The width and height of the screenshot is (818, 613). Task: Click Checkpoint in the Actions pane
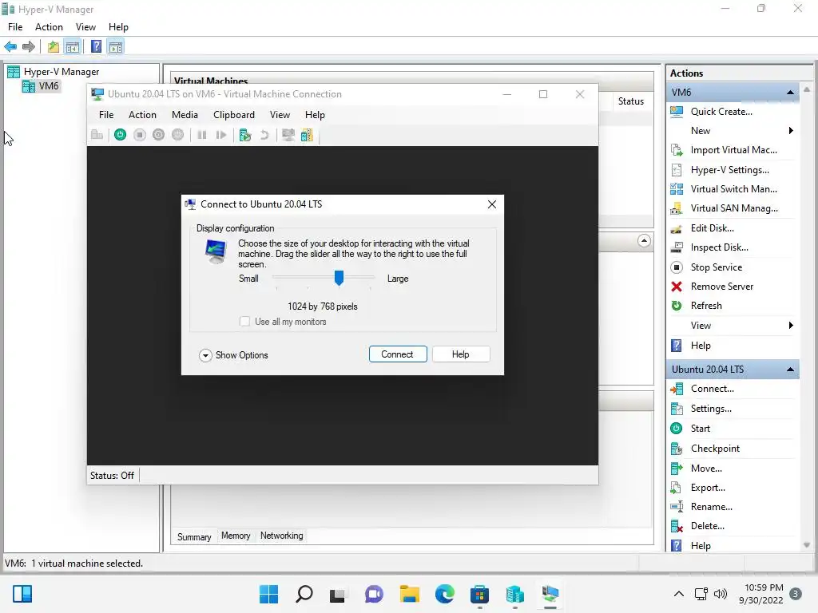[x=715, y=449]
